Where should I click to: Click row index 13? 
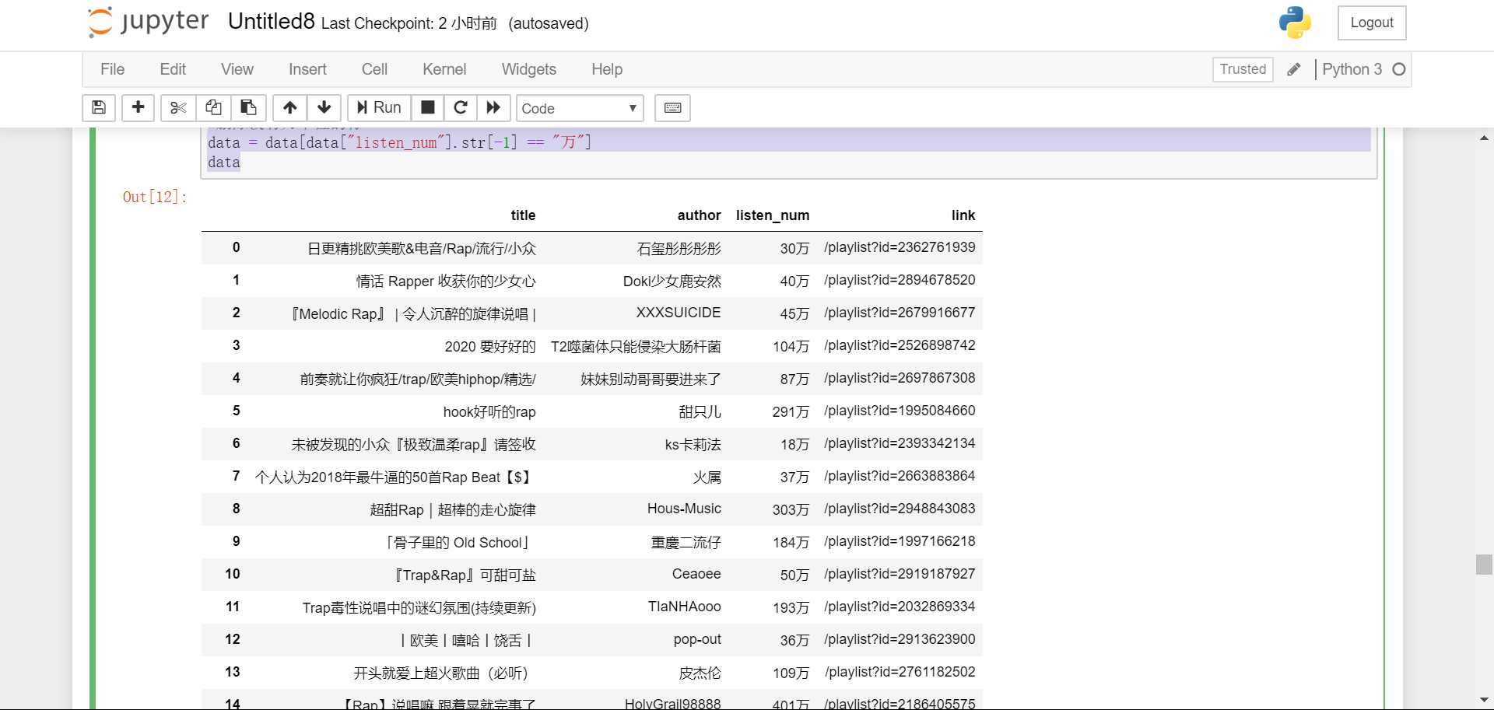click(233, 672)
